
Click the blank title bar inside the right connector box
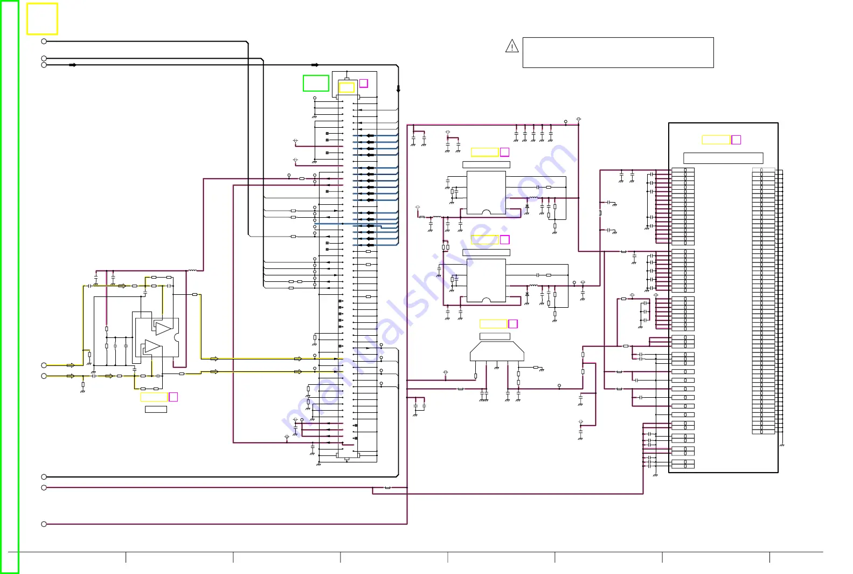point(723,158)
